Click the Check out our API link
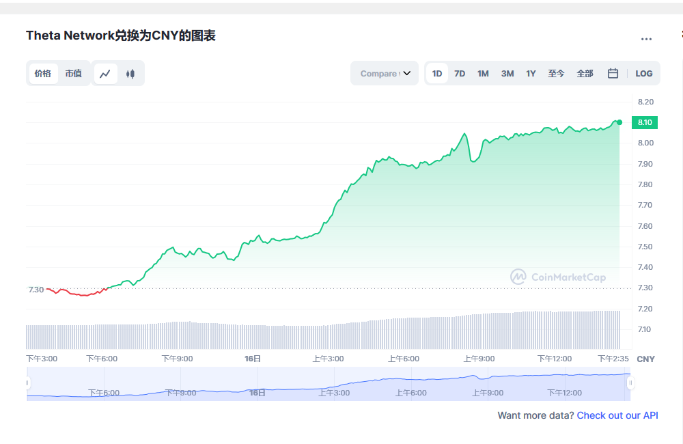 617,415
